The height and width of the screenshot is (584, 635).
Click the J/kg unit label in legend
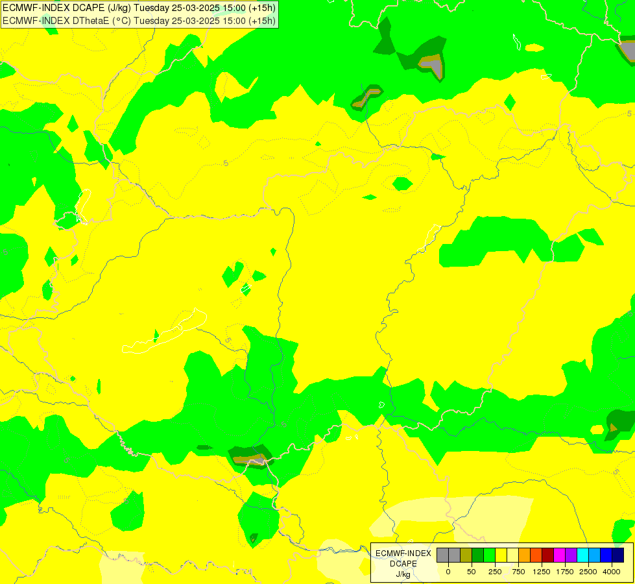point(403,575)
